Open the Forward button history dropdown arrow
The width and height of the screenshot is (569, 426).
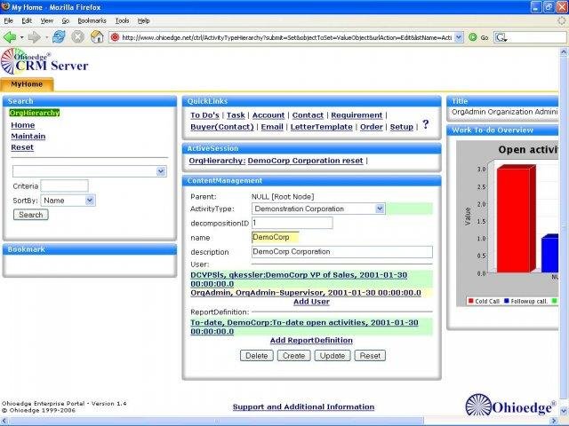coord(46,37)
